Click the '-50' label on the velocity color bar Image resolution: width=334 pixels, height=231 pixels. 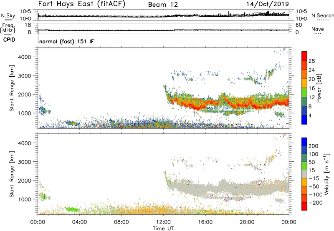[x=314, y=186]
